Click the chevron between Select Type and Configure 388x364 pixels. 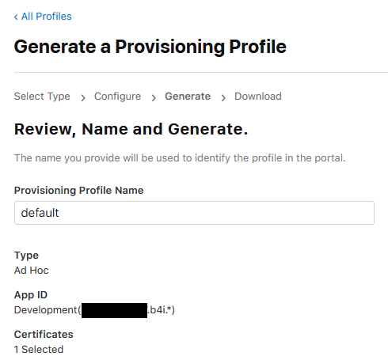(83, 98)
